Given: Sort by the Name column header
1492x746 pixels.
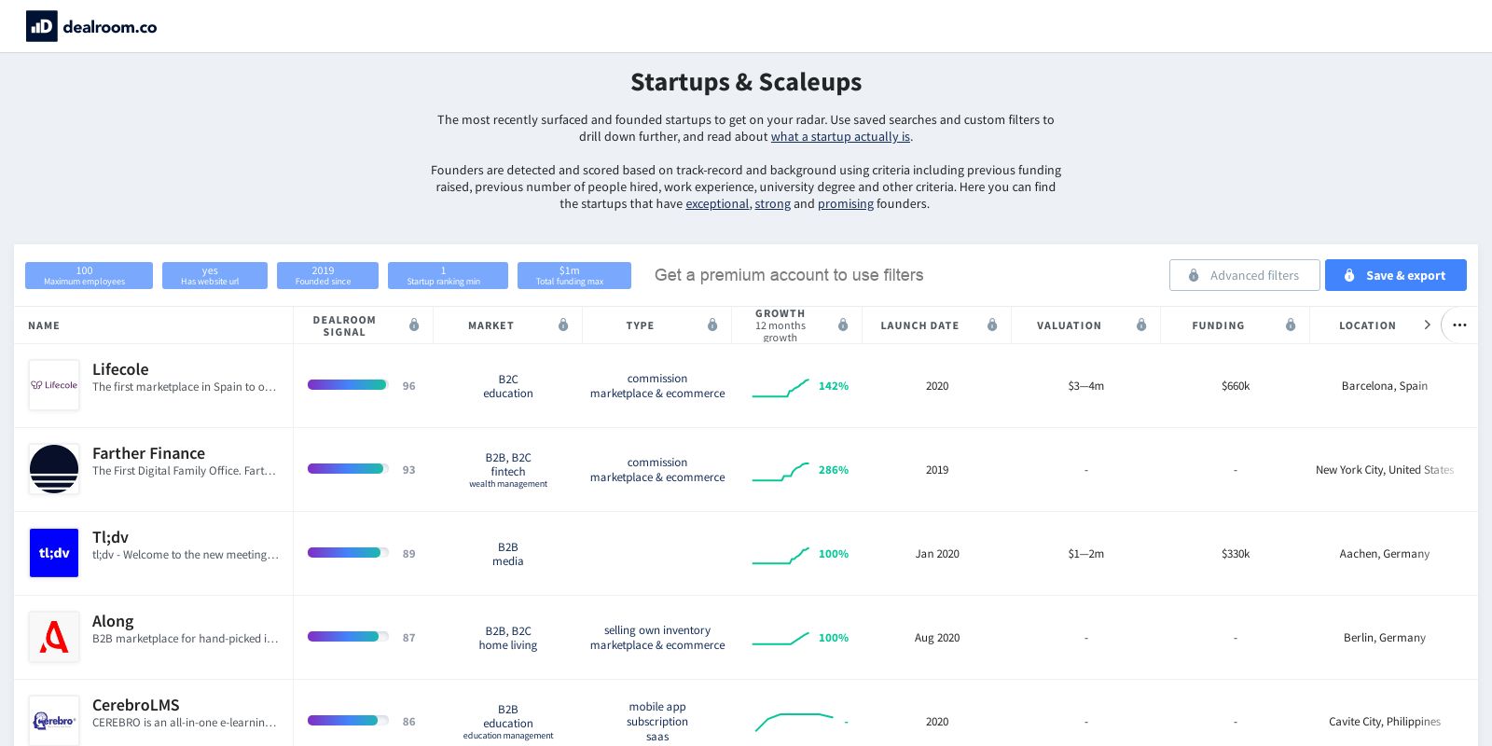Looking at the screenshot, I should (x=44, y=325).
